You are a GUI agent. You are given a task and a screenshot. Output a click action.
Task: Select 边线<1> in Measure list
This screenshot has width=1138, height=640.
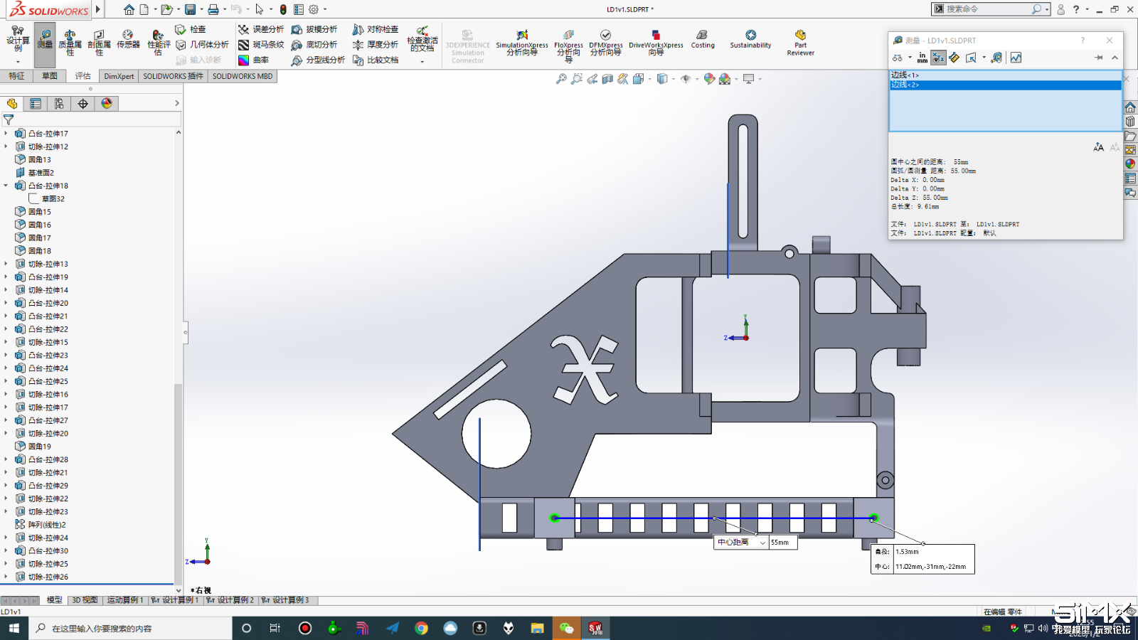tap(1005, 75)
